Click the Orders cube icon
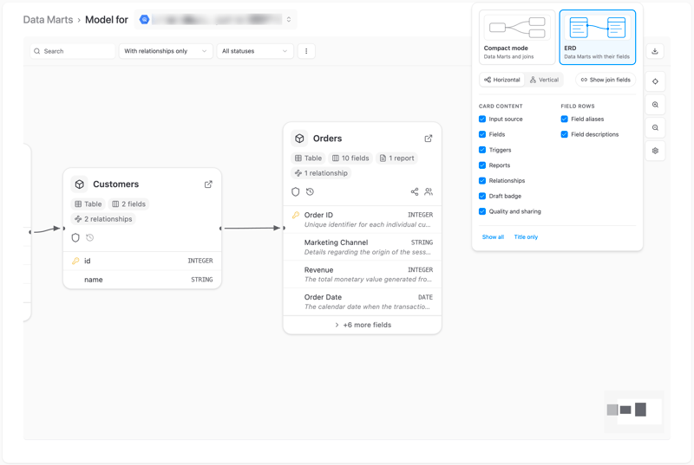Viewport: 694px width, 465px height. pos(299,139)
